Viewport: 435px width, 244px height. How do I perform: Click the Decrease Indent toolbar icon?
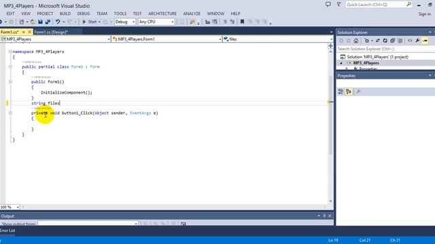coord(207,22)
